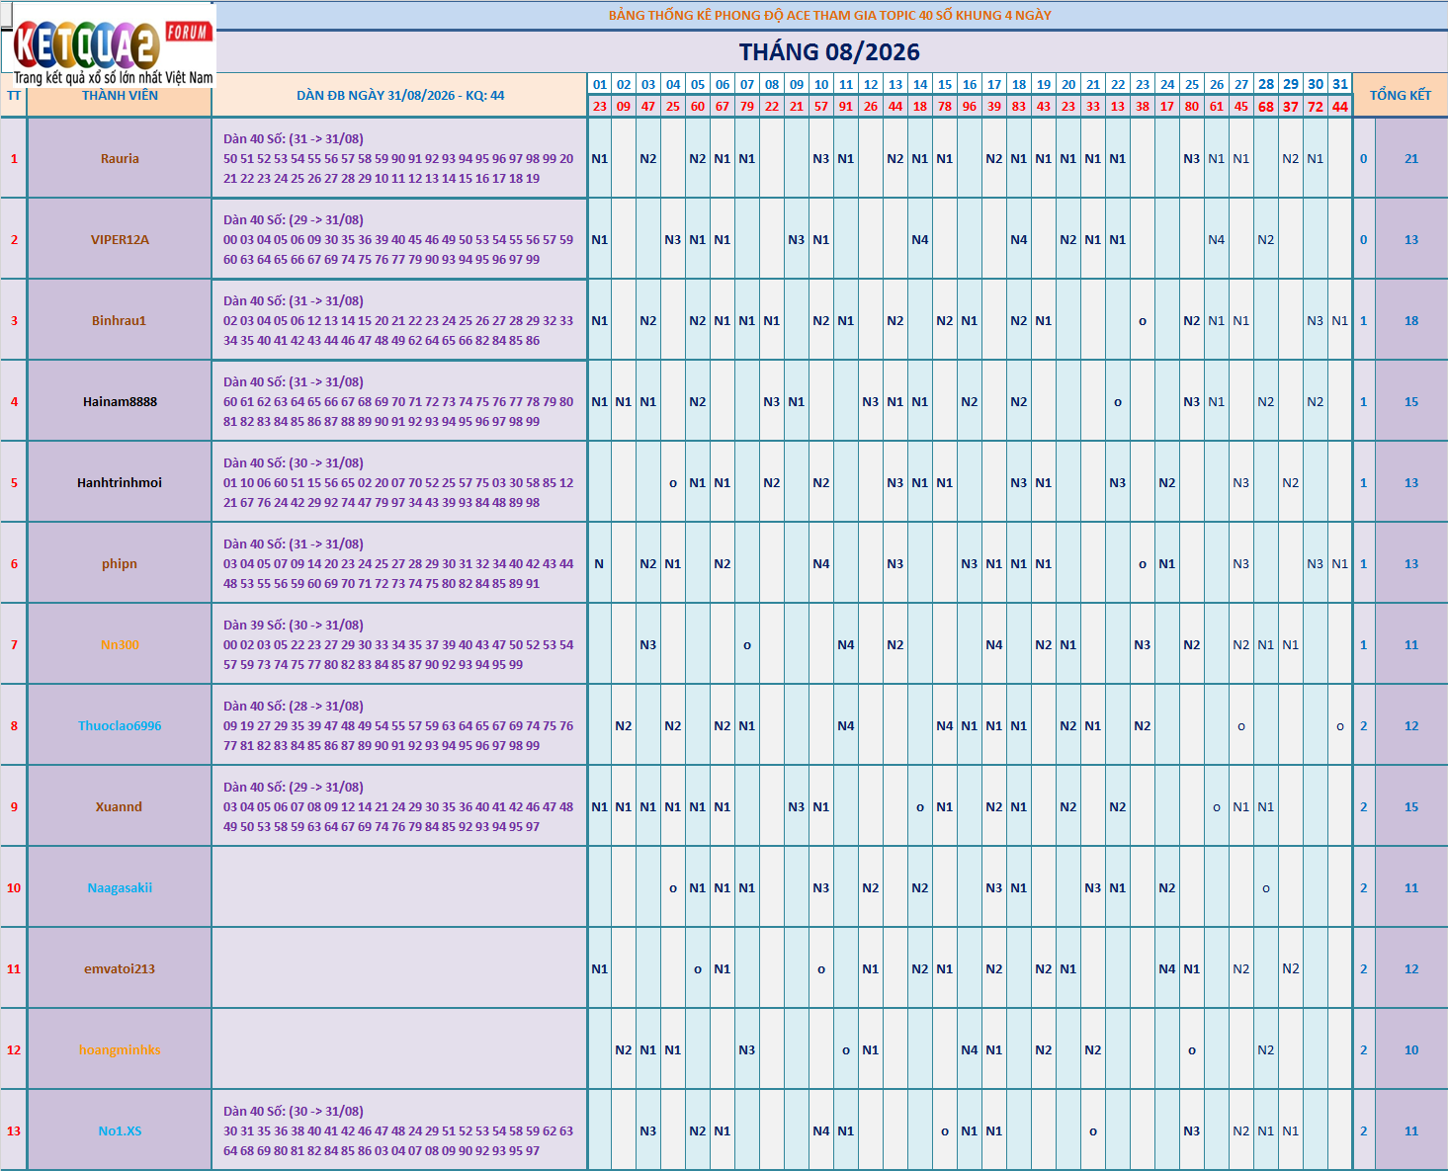Screen dimensions: 1448x1171
Task: Select member name 'Xuannd'
Action: point(120,807)
